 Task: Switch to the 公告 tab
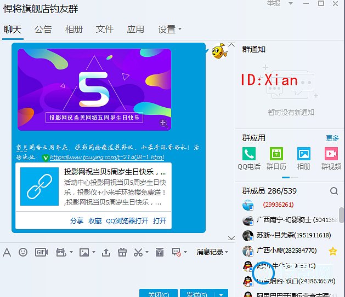43,30
